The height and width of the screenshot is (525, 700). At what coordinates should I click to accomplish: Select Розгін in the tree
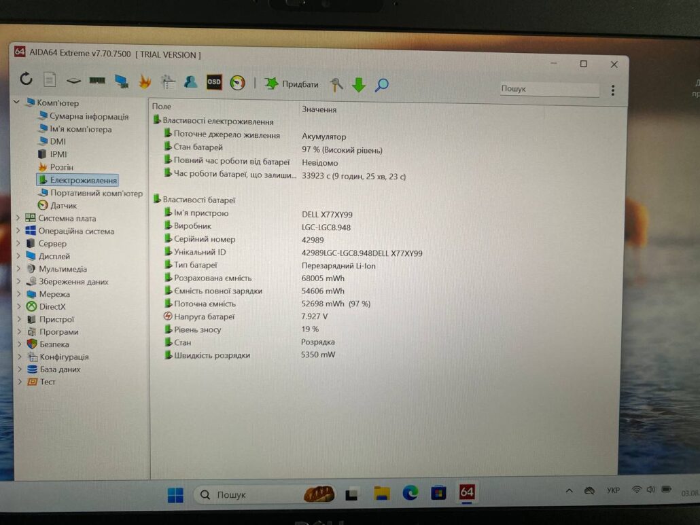62,167
